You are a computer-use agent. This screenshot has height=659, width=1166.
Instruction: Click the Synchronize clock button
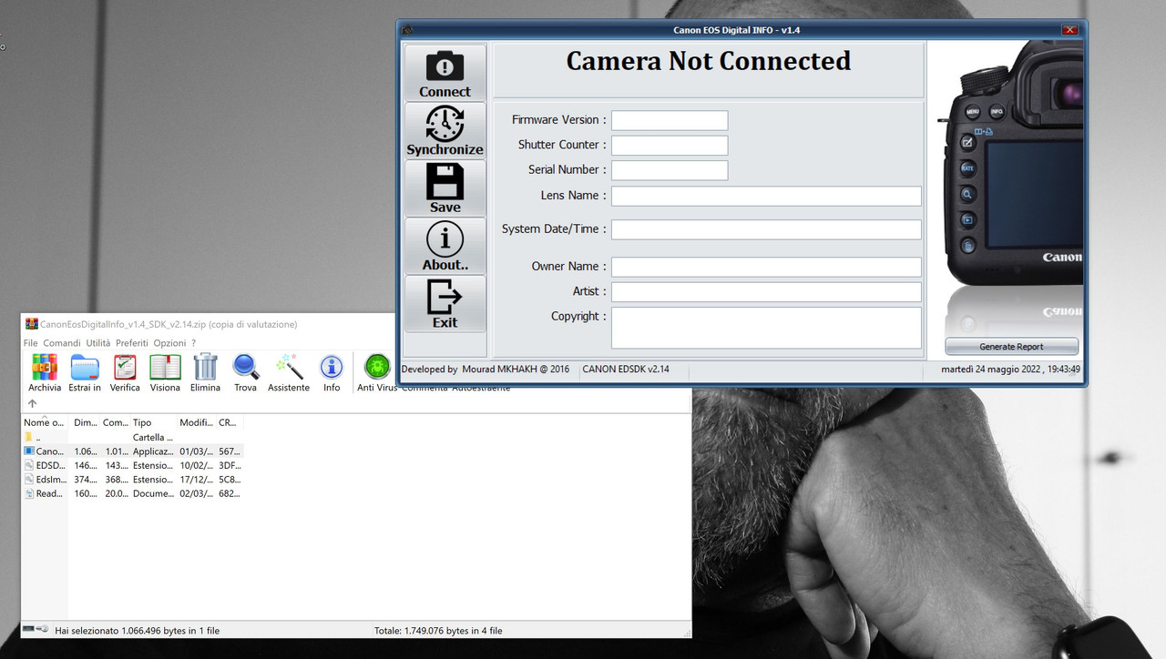coord(445,130)
